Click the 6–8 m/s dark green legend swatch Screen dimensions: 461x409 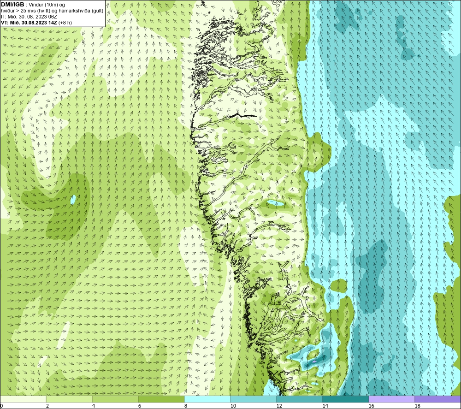click(x=161, y=399)
